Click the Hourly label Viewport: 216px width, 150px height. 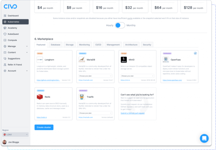pyautogui.click(x=110, y=26)
